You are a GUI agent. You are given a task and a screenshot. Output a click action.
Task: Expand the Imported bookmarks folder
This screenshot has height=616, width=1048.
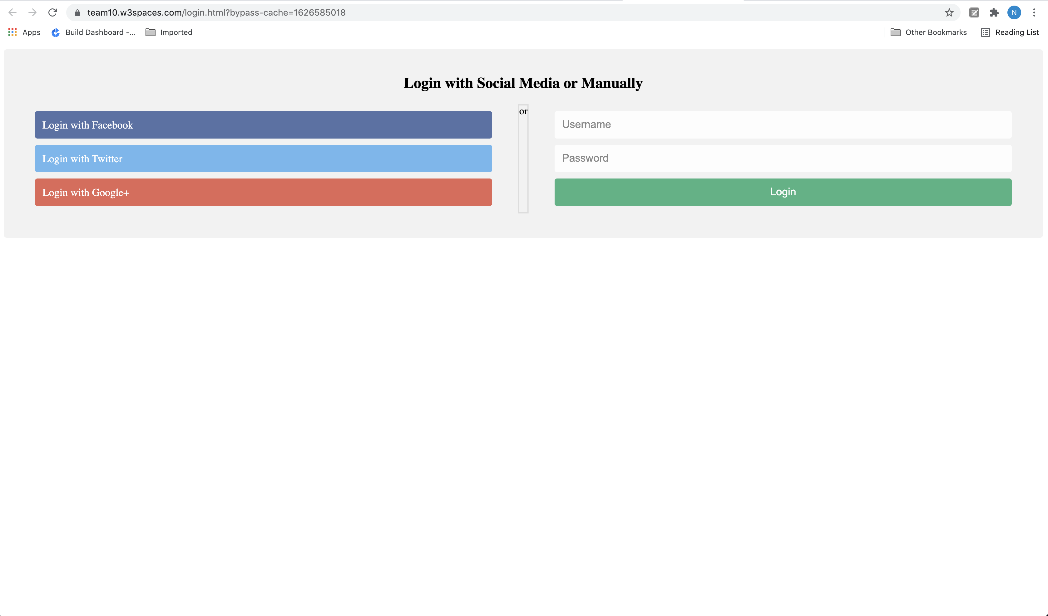[169, 32]
